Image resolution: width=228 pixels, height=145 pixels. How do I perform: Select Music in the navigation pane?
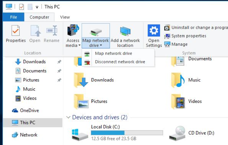[29, 89]
